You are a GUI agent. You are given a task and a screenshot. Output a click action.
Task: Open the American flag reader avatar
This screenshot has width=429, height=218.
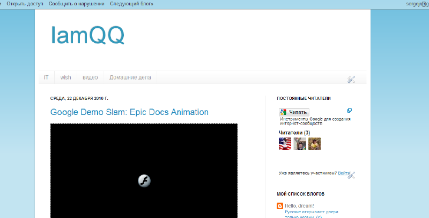285,143
